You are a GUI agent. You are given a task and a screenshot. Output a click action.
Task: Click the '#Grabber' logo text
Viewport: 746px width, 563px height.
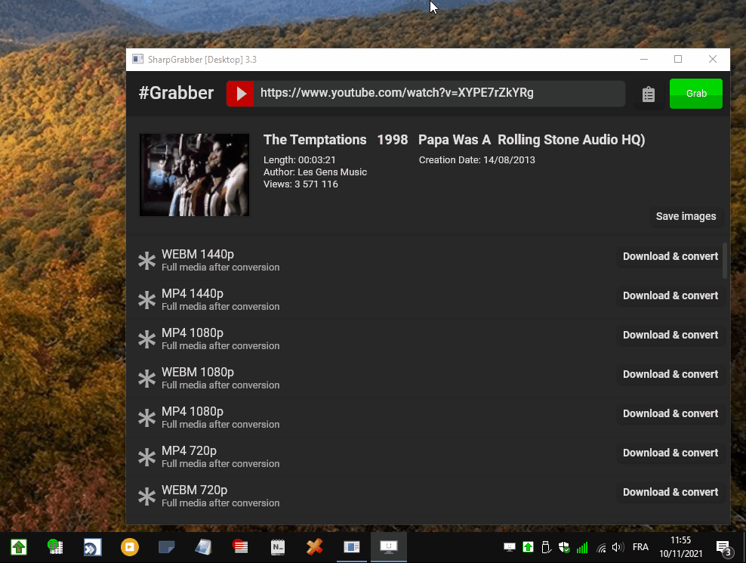tap(176, 93)
